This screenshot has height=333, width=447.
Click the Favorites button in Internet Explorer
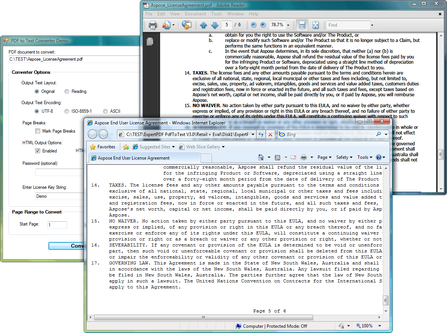[x=103, y=147]
